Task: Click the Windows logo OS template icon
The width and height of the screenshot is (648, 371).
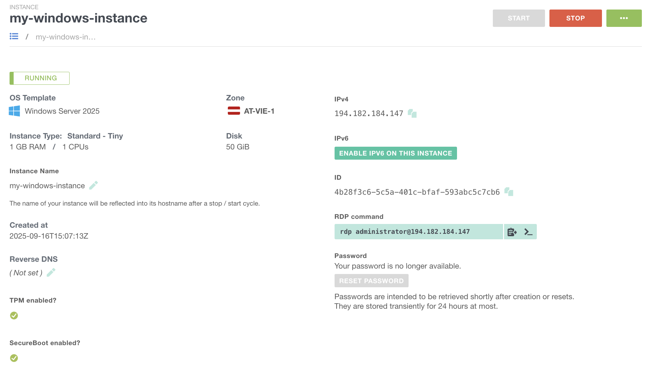Action: (x=14, y=111)
